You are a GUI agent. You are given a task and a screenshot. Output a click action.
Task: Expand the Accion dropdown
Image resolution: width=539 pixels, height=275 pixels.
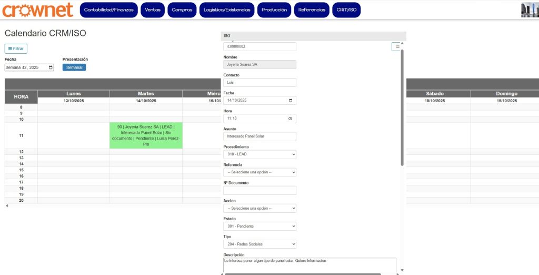click(259, 208)
